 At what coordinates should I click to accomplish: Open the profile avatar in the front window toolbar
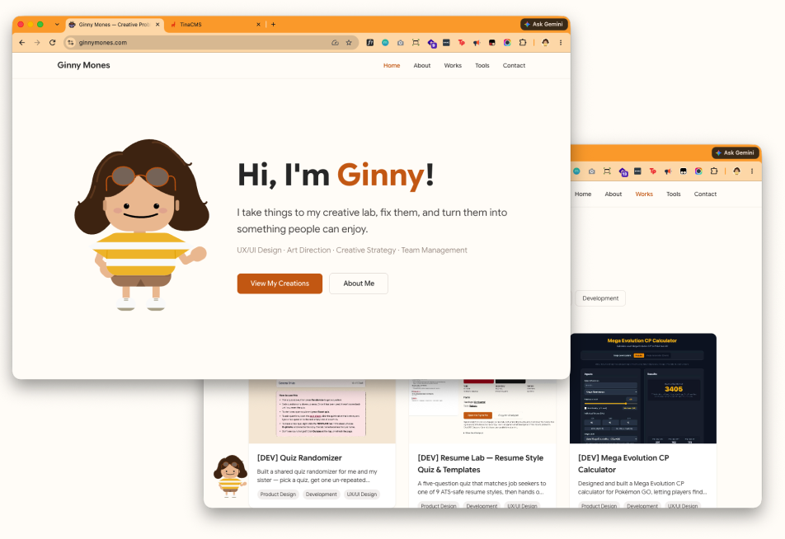545,43
